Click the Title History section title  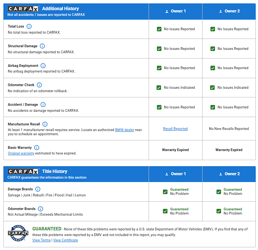(55, 171)
